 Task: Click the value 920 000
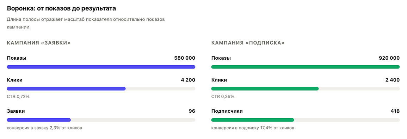click(389, 58)
